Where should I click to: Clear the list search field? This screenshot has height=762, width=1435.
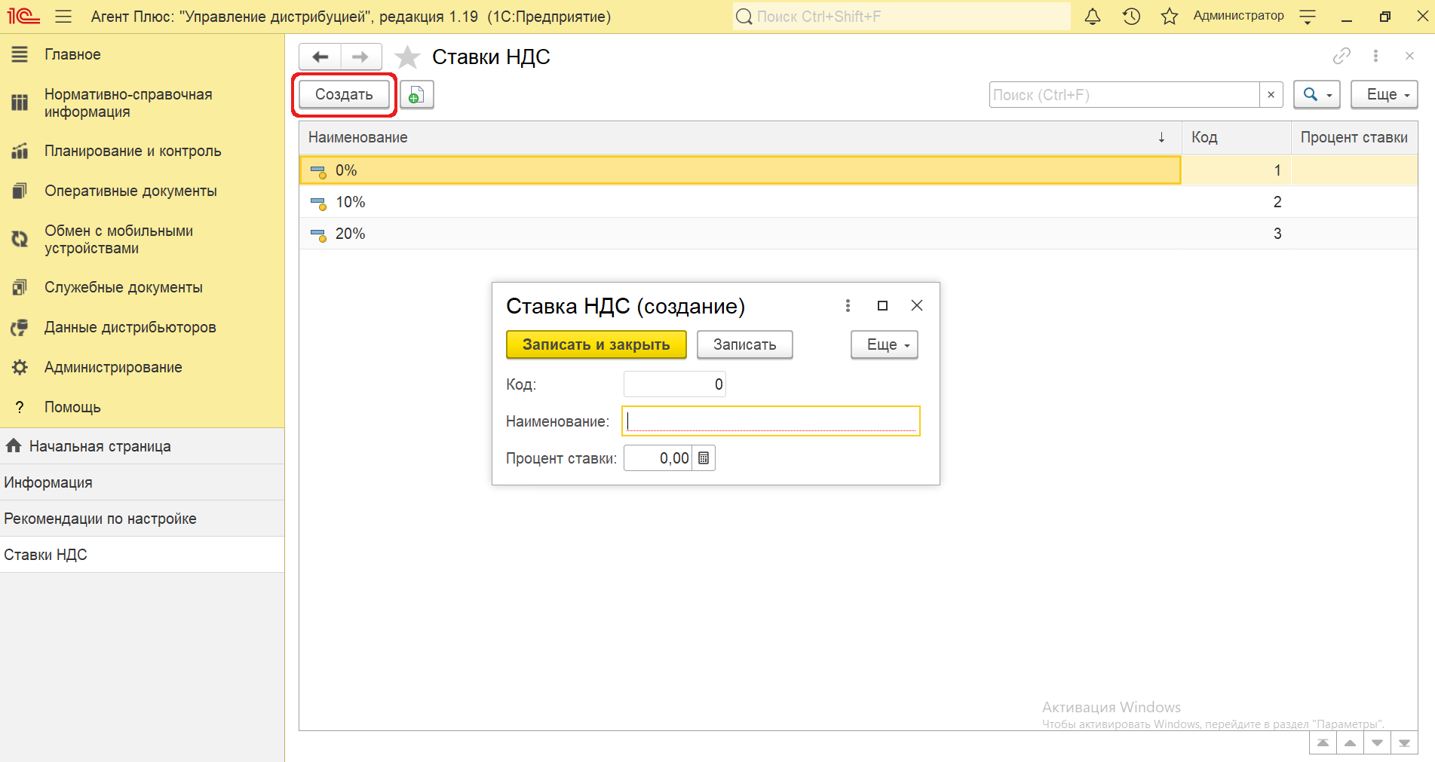1271,95
